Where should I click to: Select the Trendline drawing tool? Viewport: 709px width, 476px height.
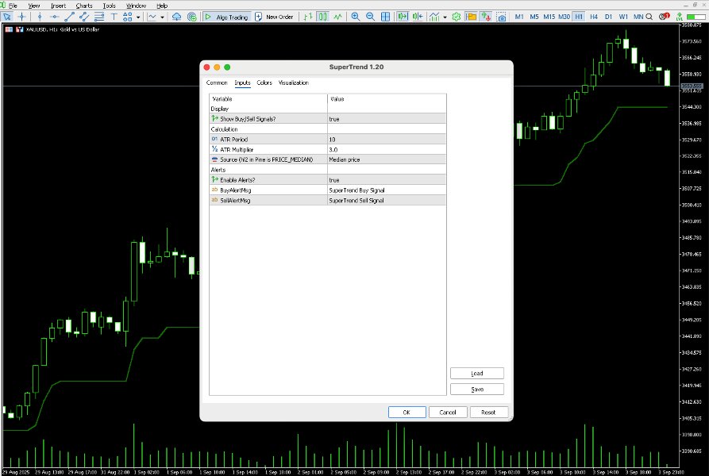point(69,16)
